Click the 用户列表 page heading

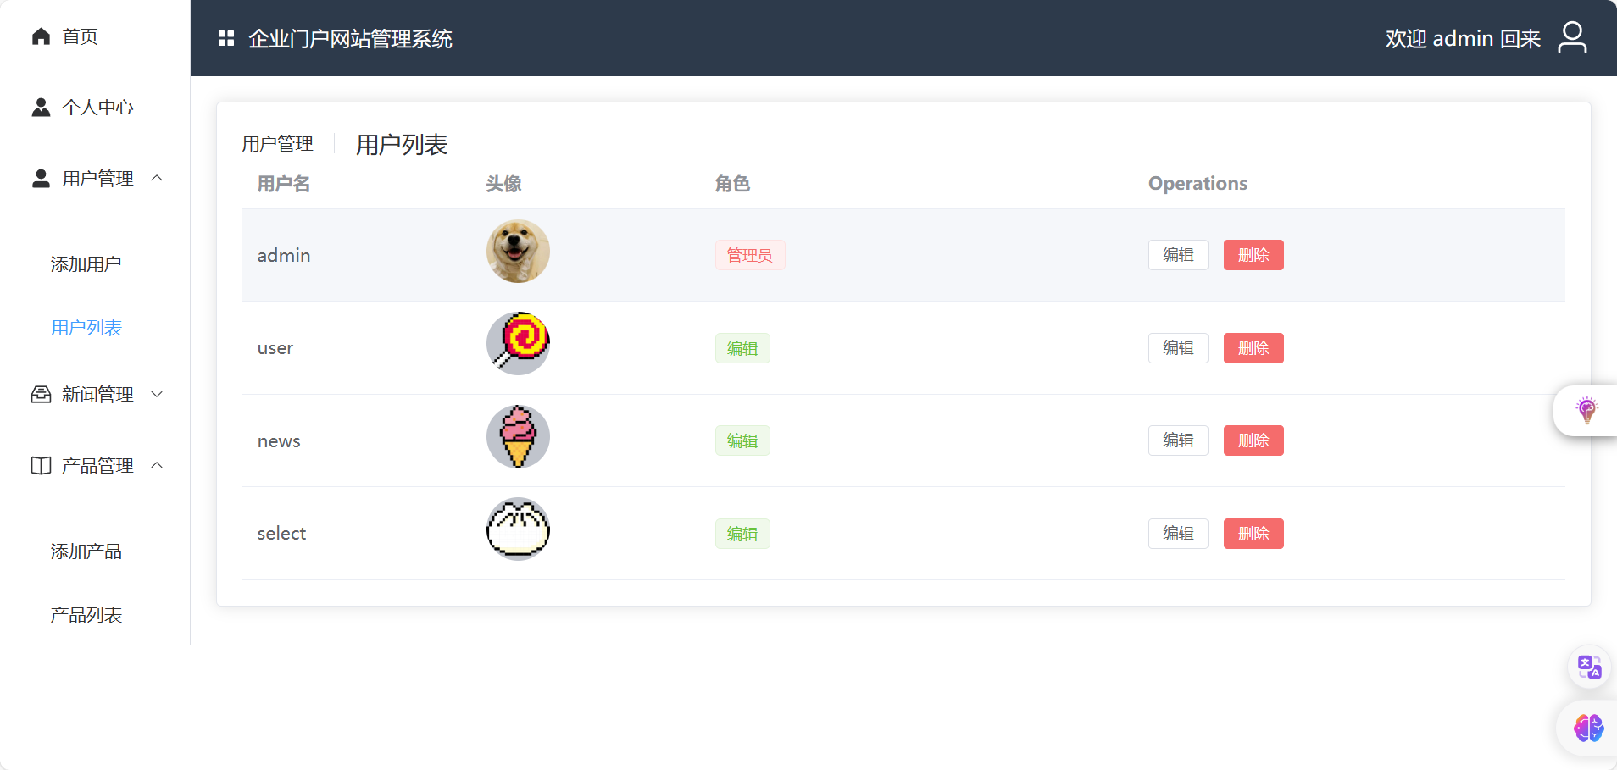point(402,145)
